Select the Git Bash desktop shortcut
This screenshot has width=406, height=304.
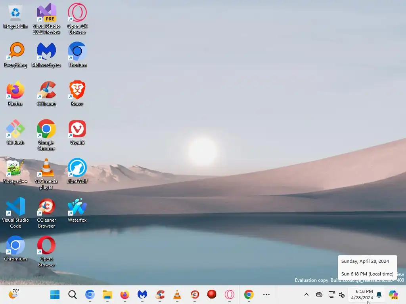tap(15, 132)
